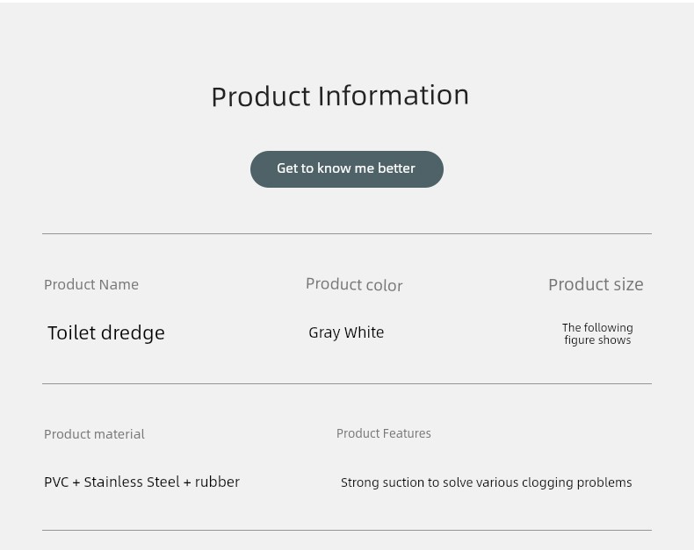Screen dimensions: 694x550
Task: Click the word 'Information' in the title
Action: point(394,95)
